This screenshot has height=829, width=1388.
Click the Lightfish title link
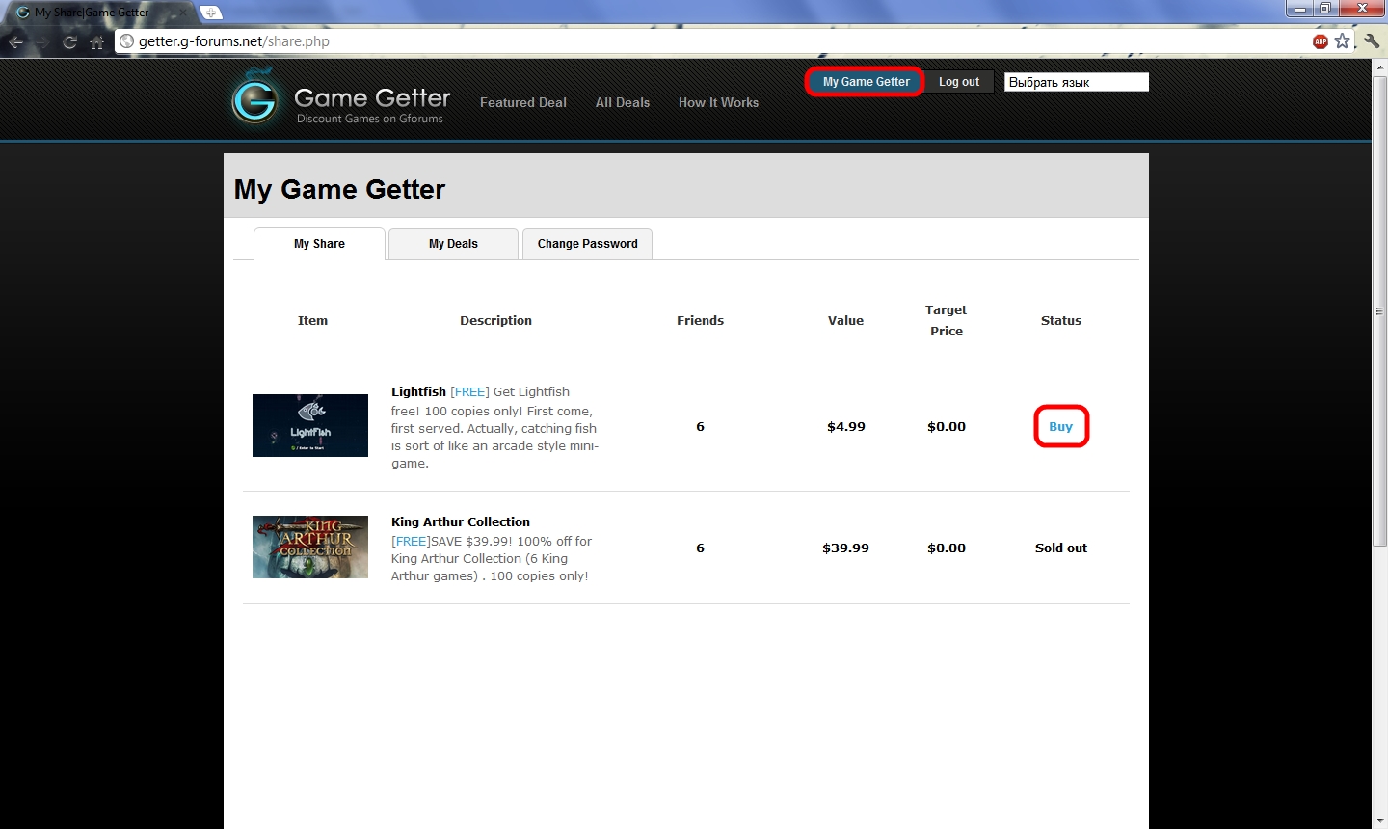click(418, 391)
